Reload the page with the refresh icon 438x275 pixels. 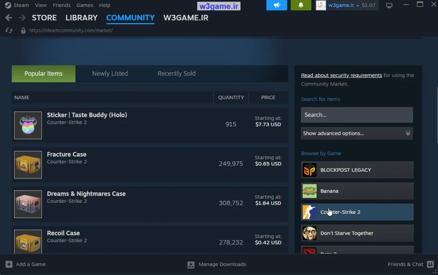(9, 30)
